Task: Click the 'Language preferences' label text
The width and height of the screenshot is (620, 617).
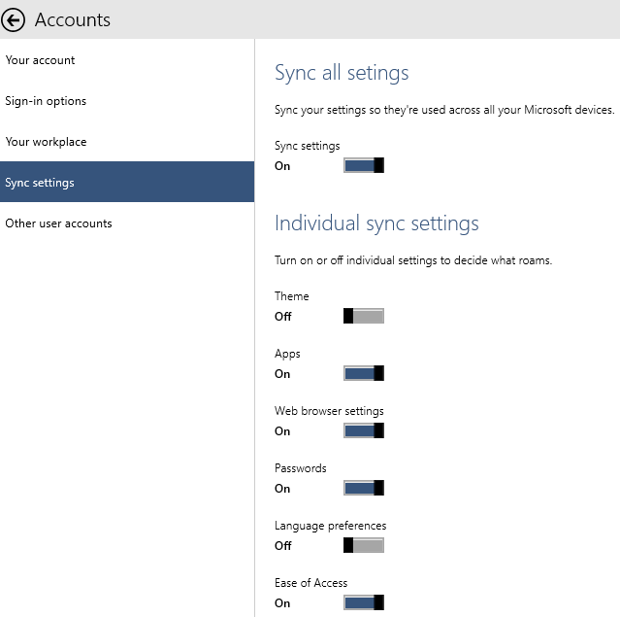Action: coord(330,526)
